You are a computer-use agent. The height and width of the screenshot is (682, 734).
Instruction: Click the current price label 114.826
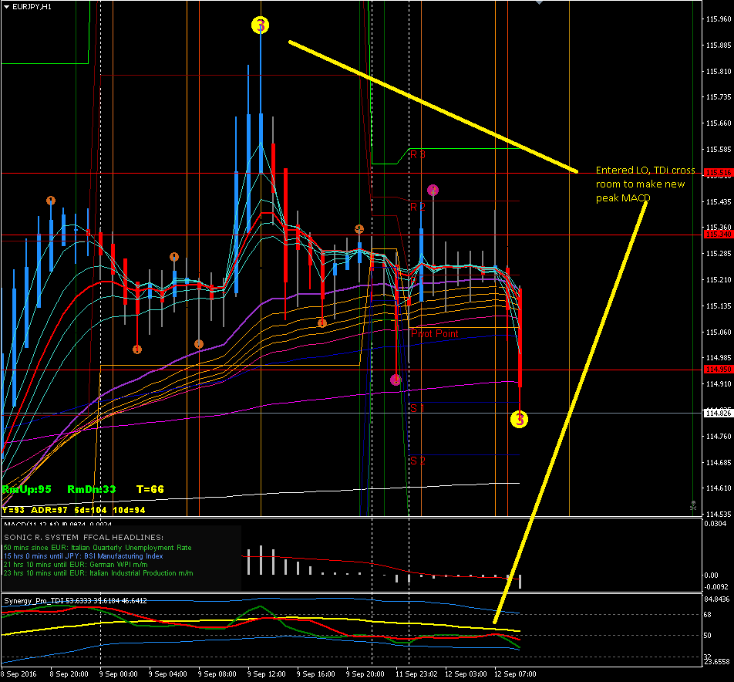click(x=718, y=414)
